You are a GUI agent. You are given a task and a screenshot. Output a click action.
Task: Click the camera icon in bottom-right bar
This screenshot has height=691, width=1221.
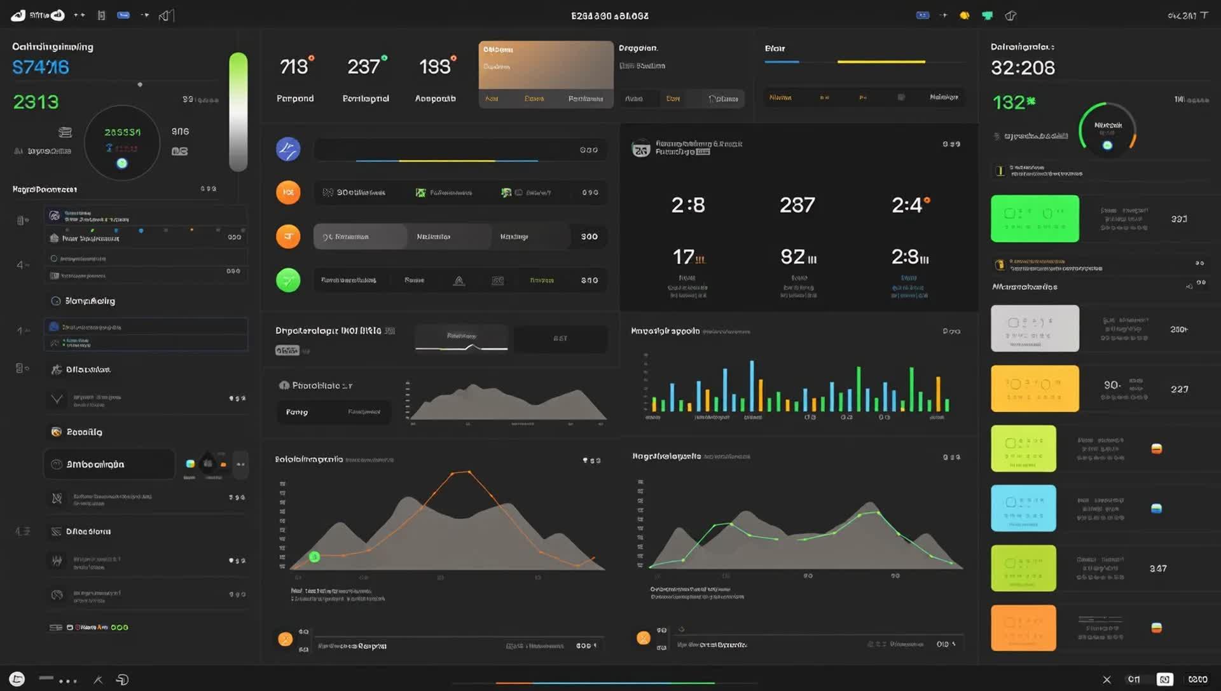(x=1164, y=680)
